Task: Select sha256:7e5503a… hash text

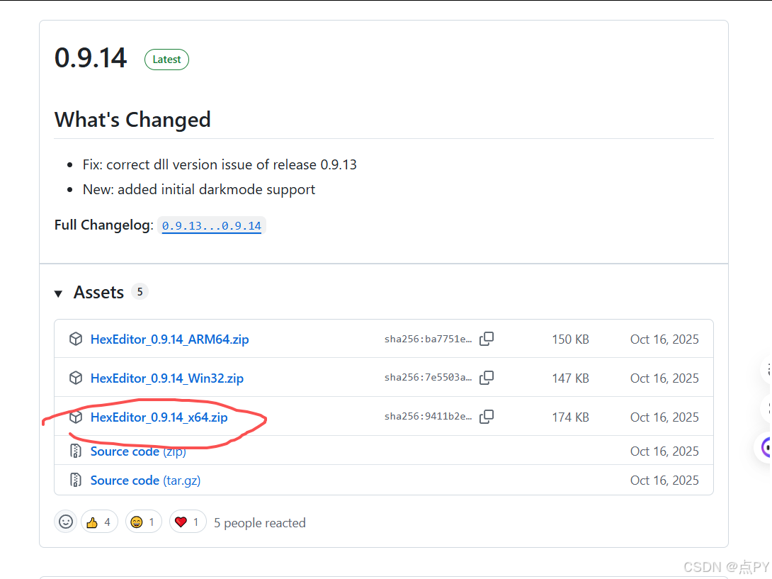Action: click(428, 378)
